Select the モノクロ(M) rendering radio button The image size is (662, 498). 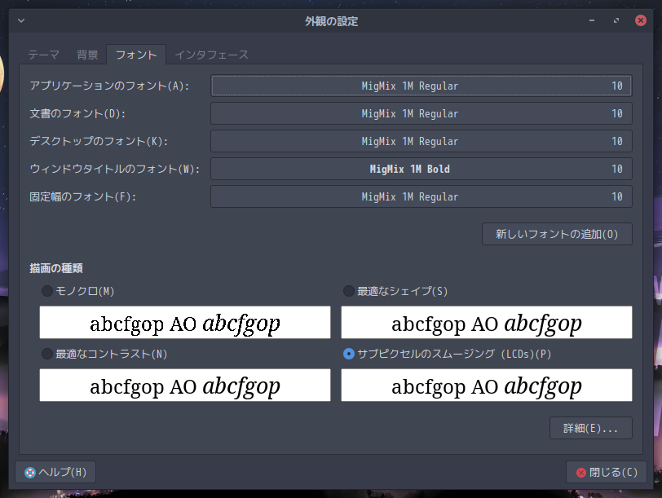click(77, 291)
